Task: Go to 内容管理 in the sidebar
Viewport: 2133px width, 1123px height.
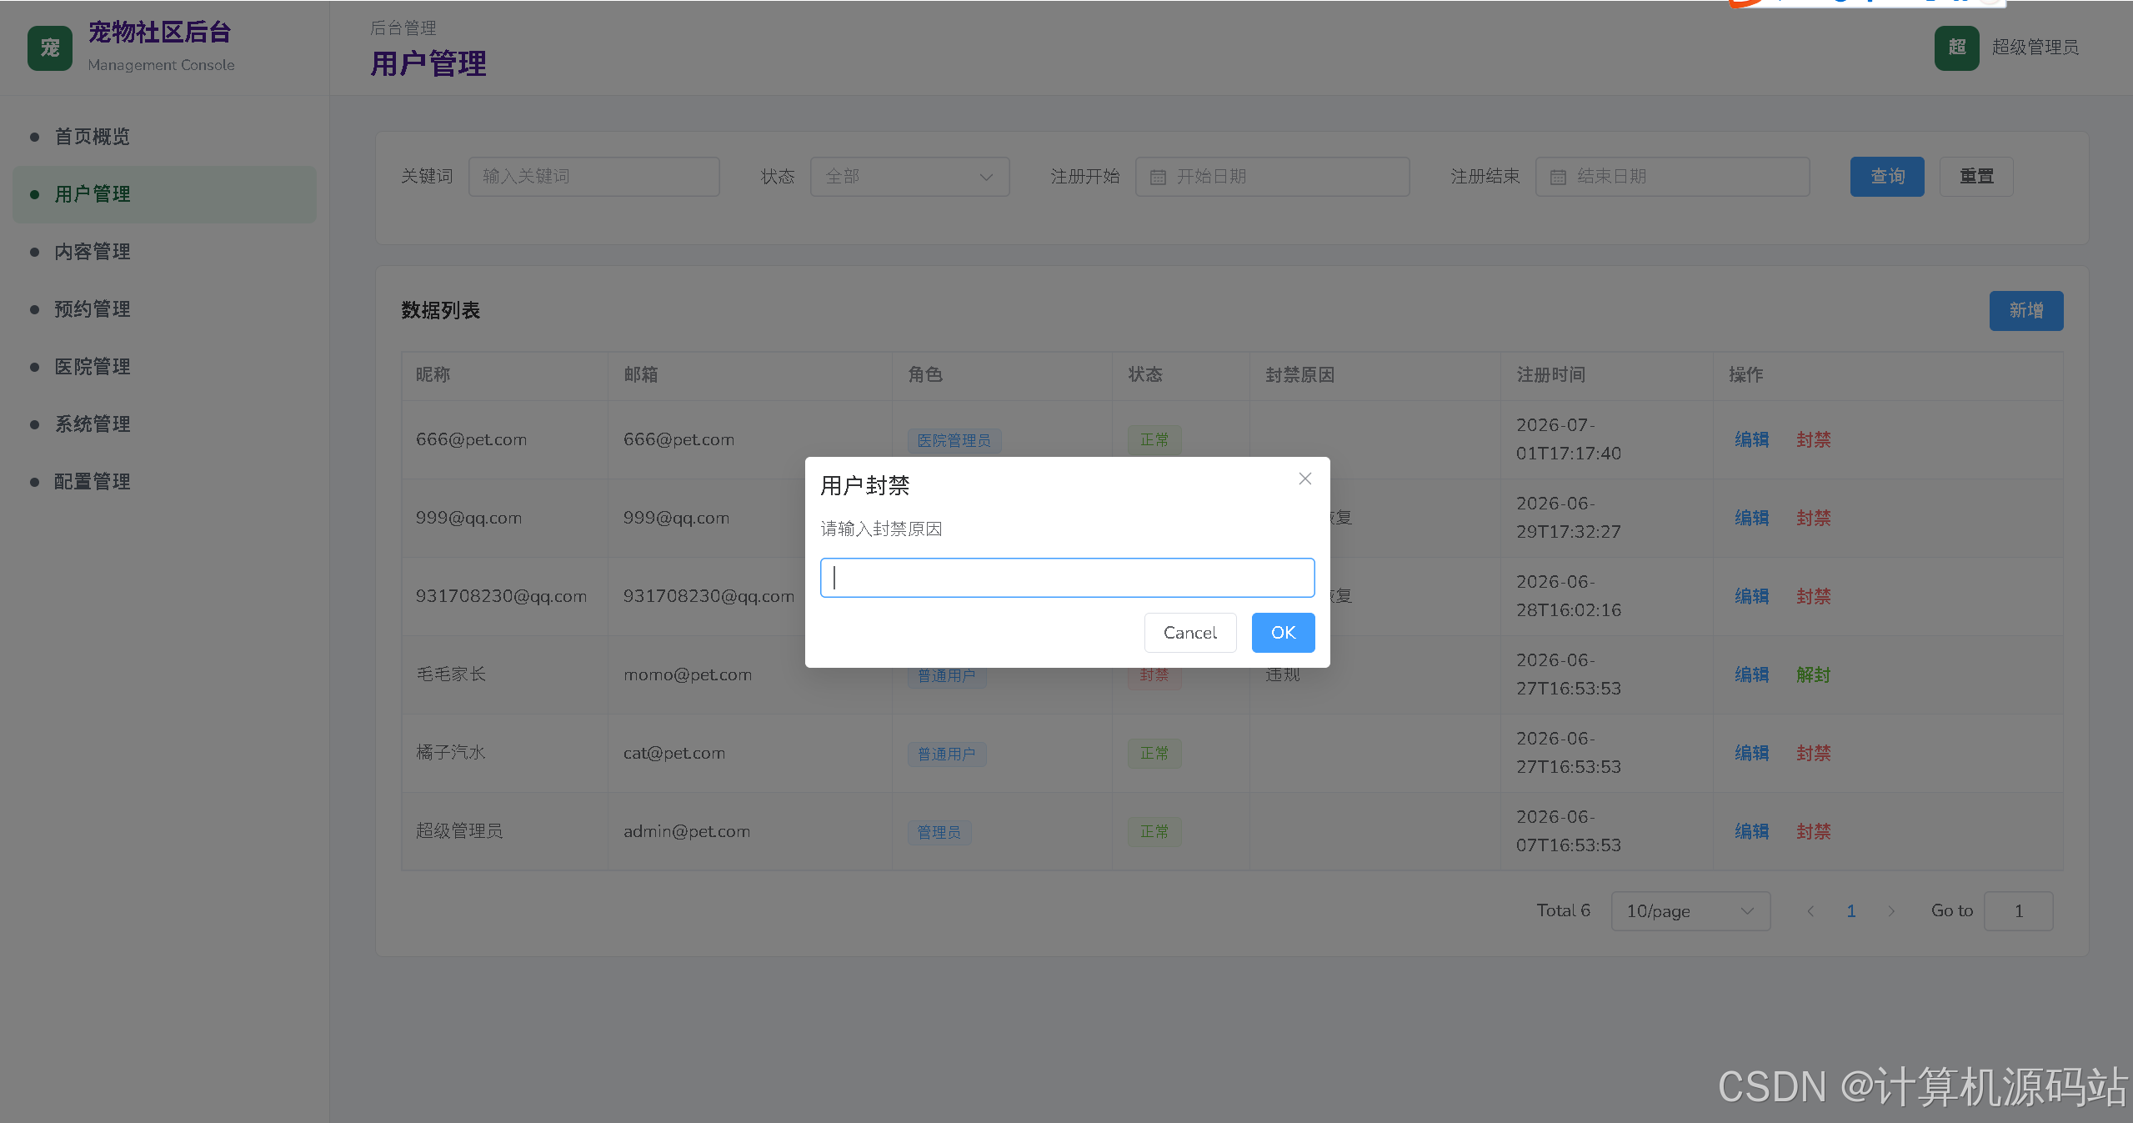Action: click(164, 252)
